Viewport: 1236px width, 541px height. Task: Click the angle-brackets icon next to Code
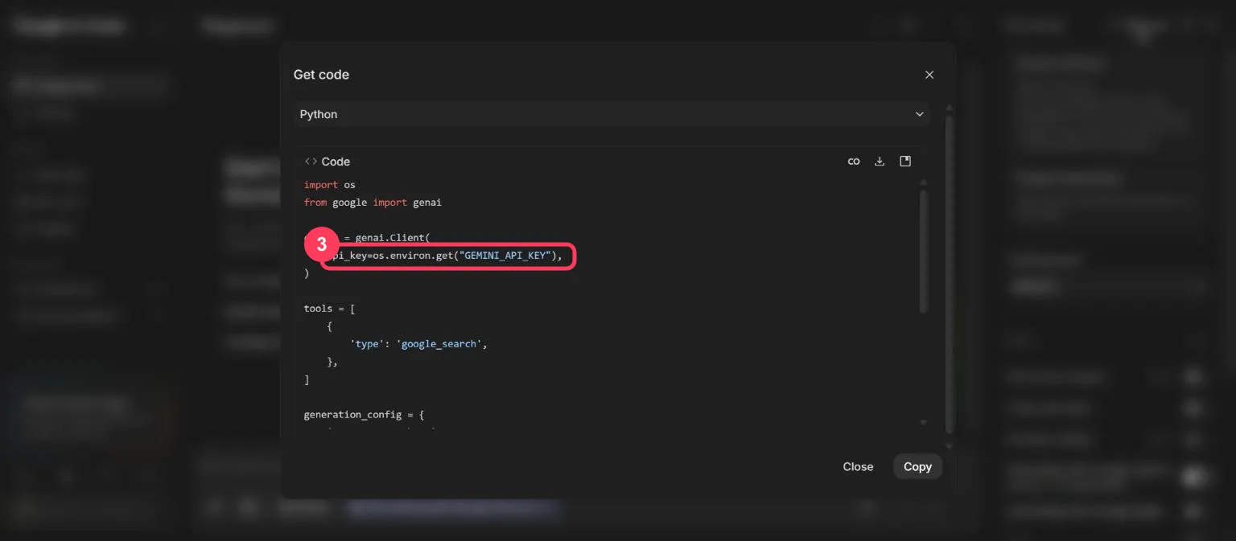coord(311,162)
